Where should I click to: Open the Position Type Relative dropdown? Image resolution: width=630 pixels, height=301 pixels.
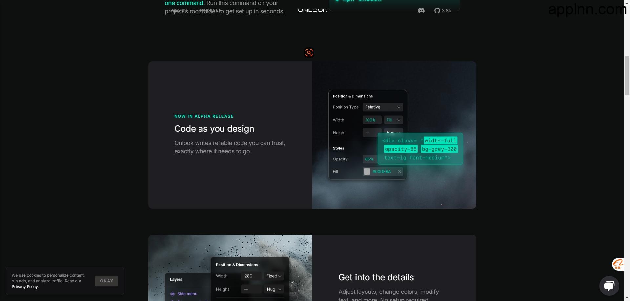383,107
